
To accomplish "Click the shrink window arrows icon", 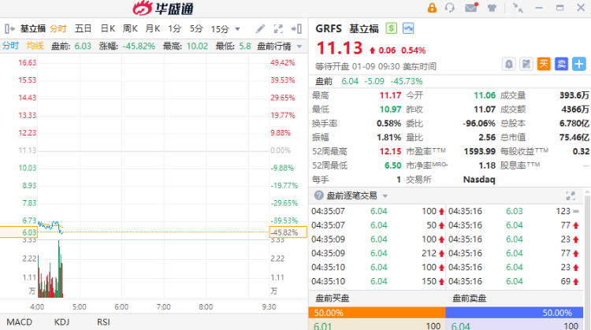I will click(518, 8).
